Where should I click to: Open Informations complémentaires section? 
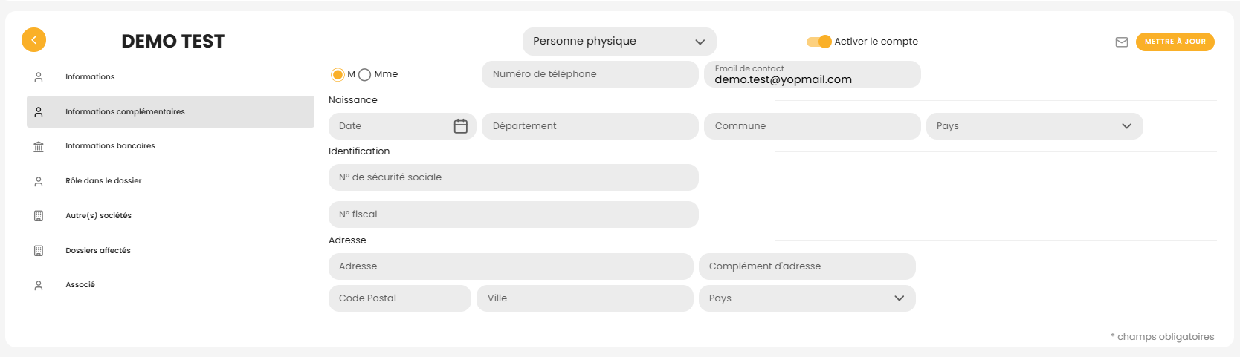pyautogui.click(x=125, y=112)
